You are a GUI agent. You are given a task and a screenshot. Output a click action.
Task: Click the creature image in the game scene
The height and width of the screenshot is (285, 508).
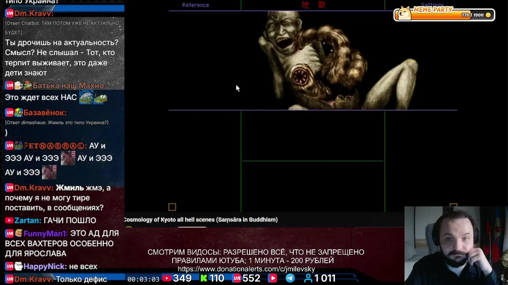coord(337,60)
